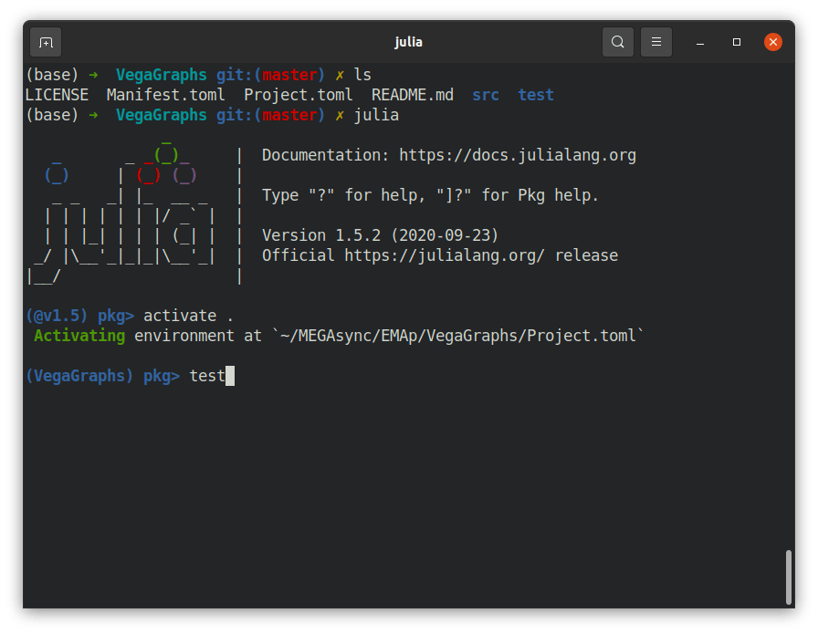The width and height of the screenshot is (818, 634).
Task: Click the (@v1.5) pkg> prompt
Action: coord(79,316)
